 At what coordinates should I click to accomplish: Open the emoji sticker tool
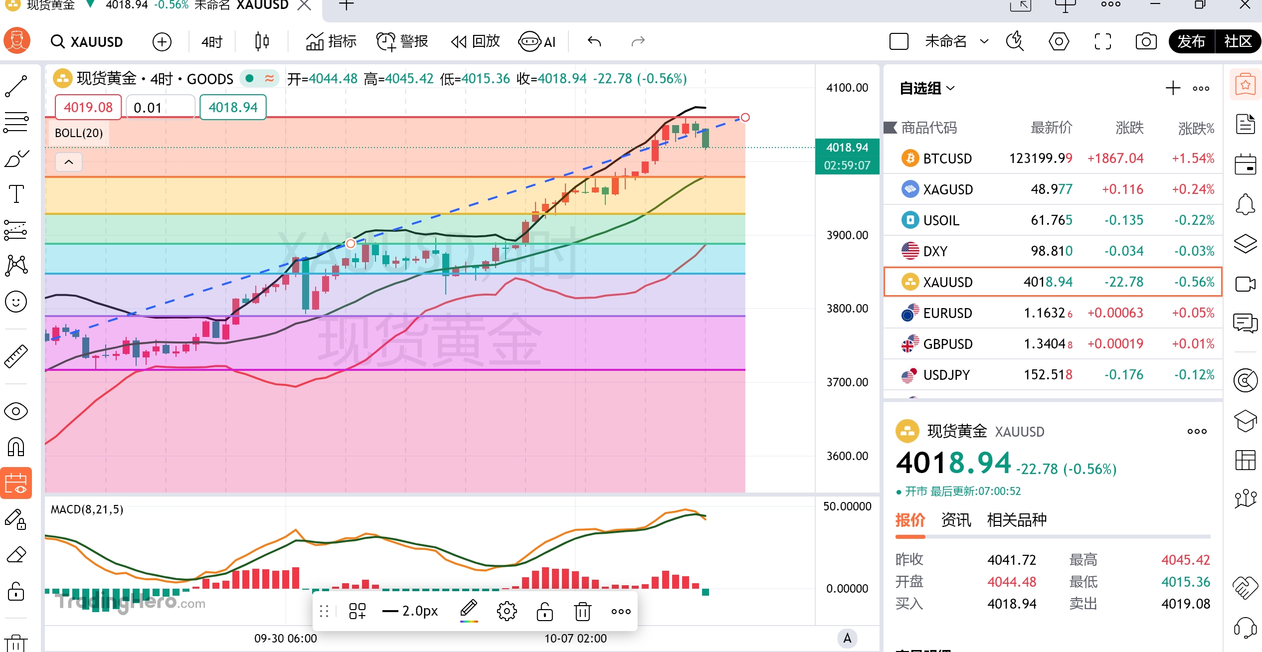[16, 302]
